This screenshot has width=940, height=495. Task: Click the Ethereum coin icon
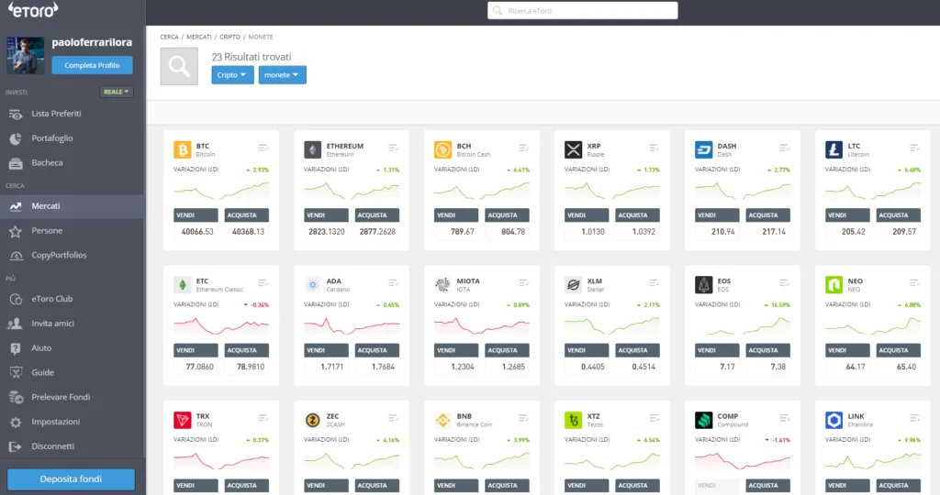(x=312, y=149)
